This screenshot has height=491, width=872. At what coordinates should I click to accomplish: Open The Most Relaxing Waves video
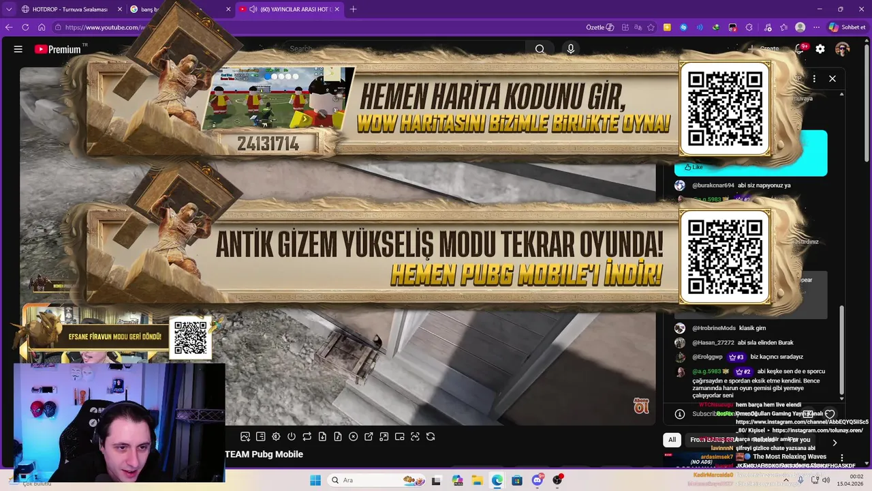[790, 457]
